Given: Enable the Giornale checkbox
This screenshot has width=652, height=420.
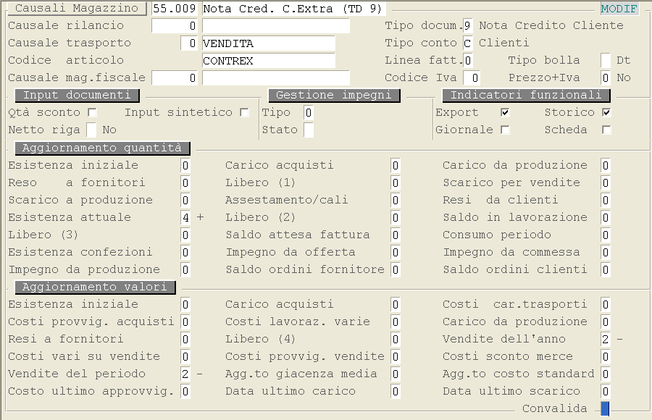Looking at the screenshot, I should pyautogui.click(x=505, y=130).
